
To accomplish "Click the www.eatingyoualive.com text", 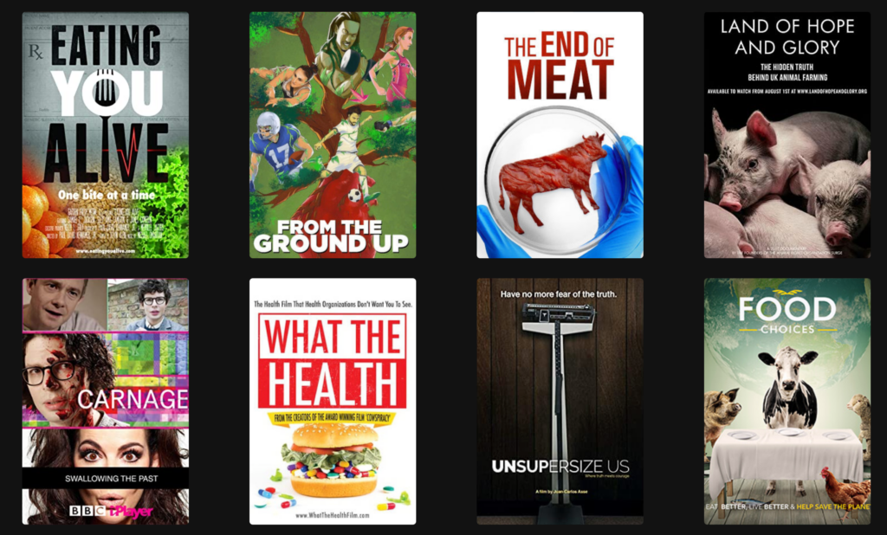I will tap(105, 250).
